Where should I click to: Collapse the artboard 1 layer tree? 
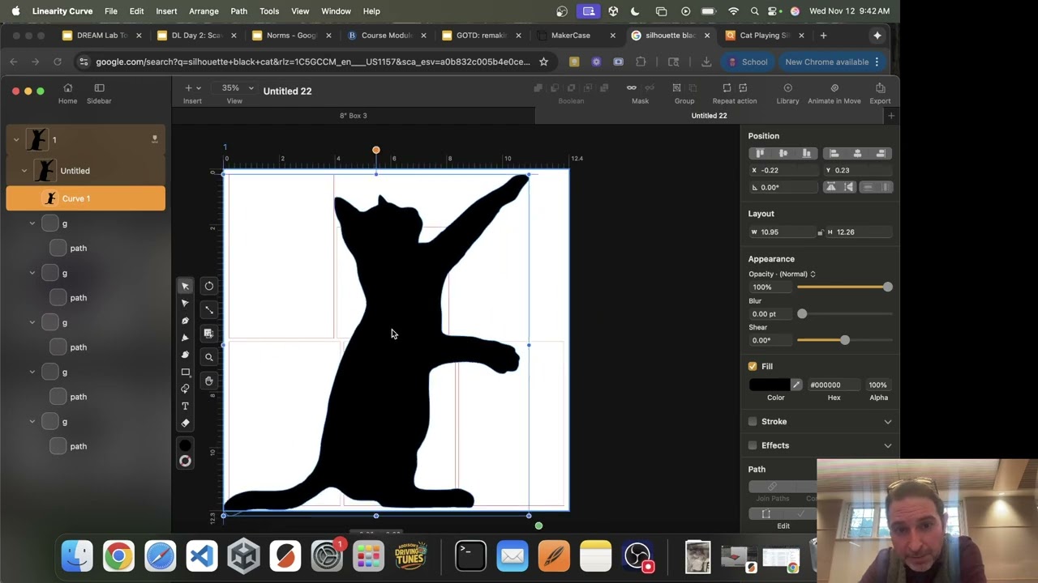15,139
